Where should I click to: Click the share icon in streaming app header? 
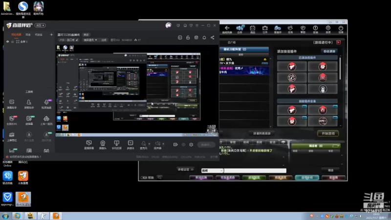click(x=212, y=38)
